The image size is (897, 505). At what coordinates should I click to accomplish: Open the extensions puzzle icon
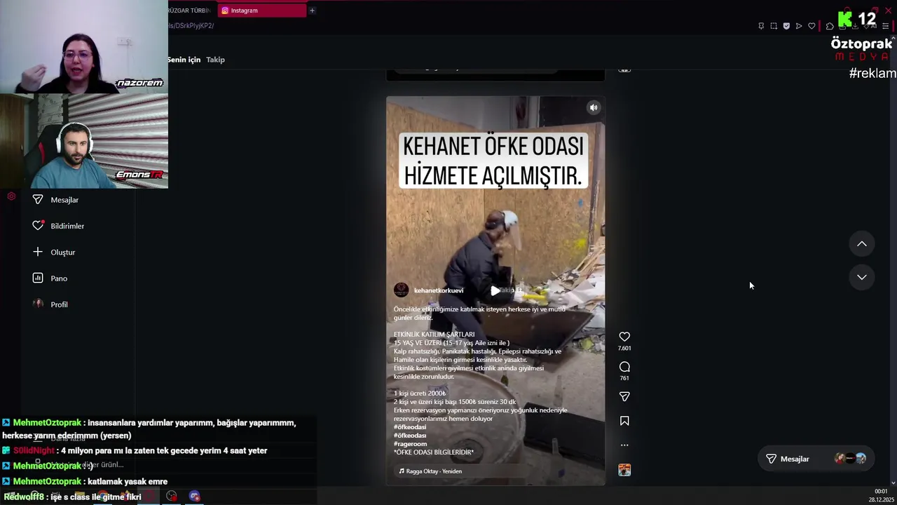coord(830,26)
